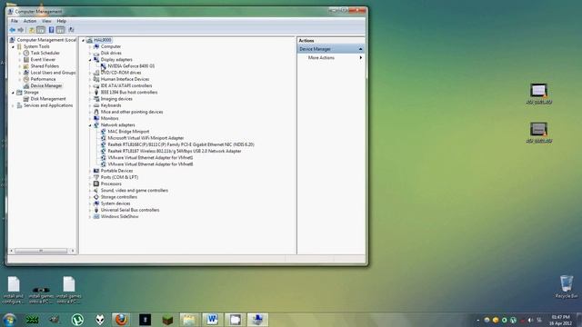Open the View menu
This screenshot has width=582, height=327.
tap(46, 21)
